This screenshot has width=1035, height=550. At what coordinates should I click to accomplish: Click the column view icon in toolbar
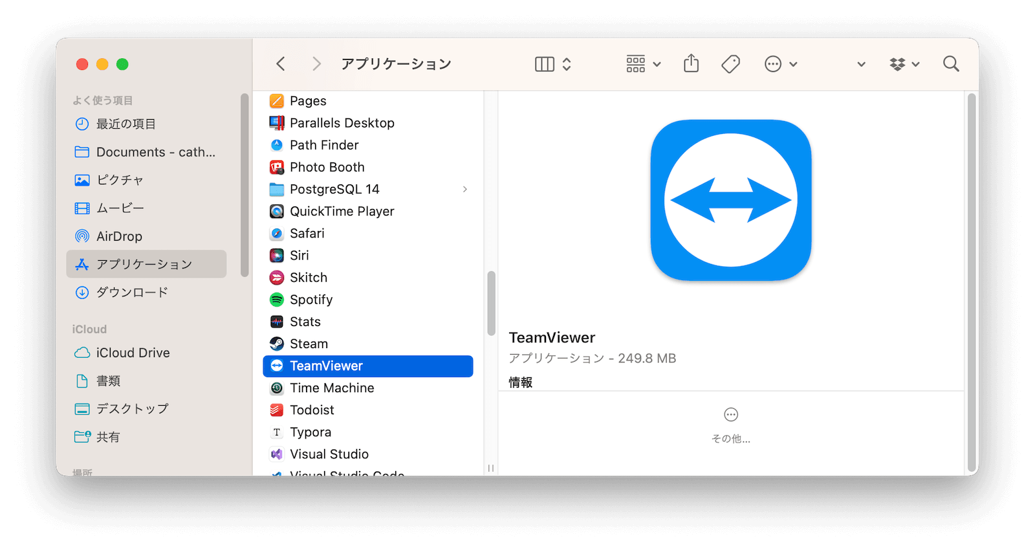tap(545, 64)
